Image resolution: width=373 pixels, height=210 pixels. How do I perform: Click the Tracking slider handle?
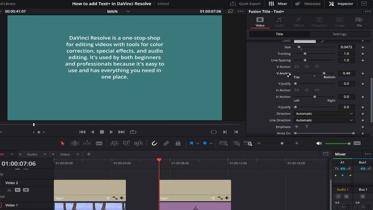(305, 54)
